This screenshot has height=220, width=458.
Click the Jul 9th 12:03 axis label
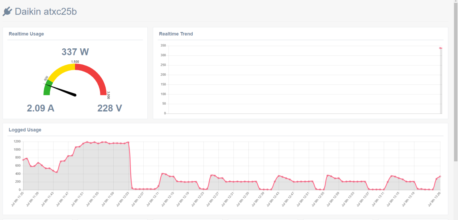pos(123,199)
